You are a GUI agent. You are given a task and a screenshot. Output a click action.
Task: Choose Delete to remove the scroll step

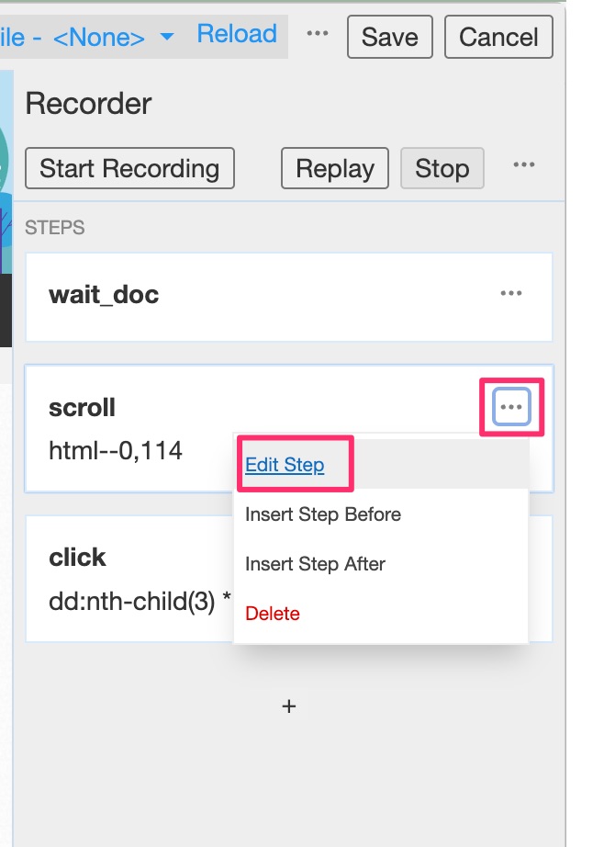tap(271, 613)
